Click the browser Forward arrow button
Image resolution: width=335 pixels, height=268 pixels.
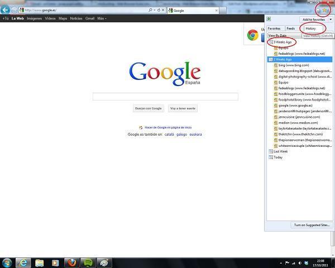click(x=15, y=10)
